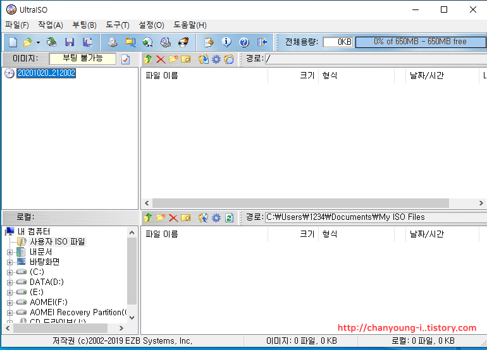Expand the DATA(D:) drive node
Image resolution: width=487 pixels, height=350 pixels.
(x=9, y=282)
